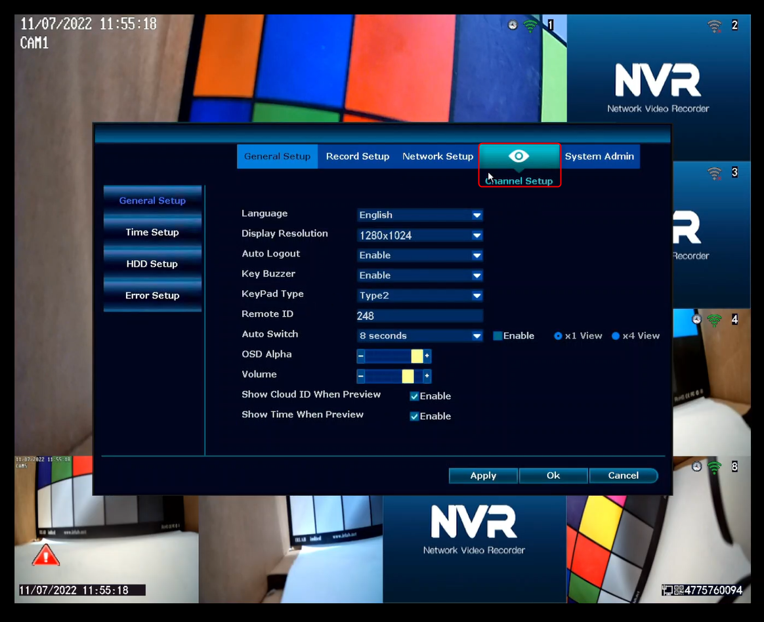The width and height of the screenshot is (764, 622).
Task: Open the Display Resolution dropdown
Action: coord(420,236)
